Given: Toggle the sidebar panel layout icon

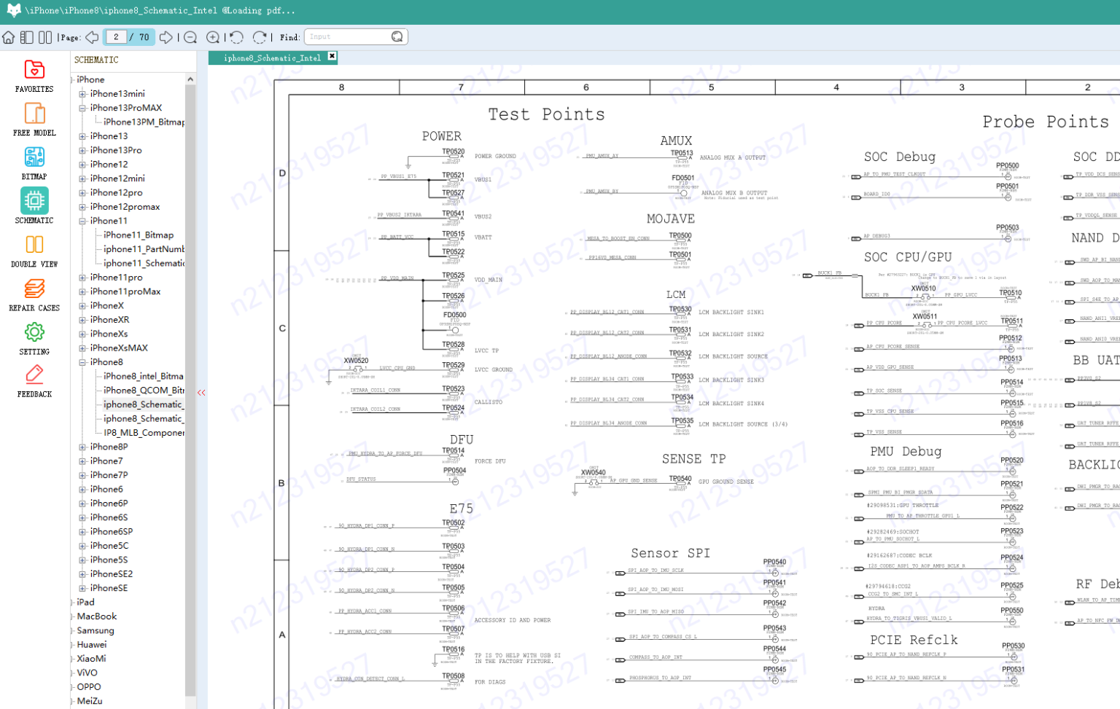Looking at the screenshot, I should click(27, 37).
